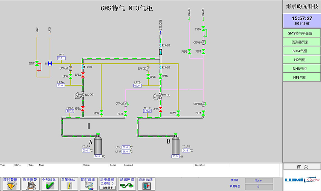Open 即时警报 real-time alarm view
Image resolution: width=321 pixels, height=191 pixels.
tap(11, 184)
